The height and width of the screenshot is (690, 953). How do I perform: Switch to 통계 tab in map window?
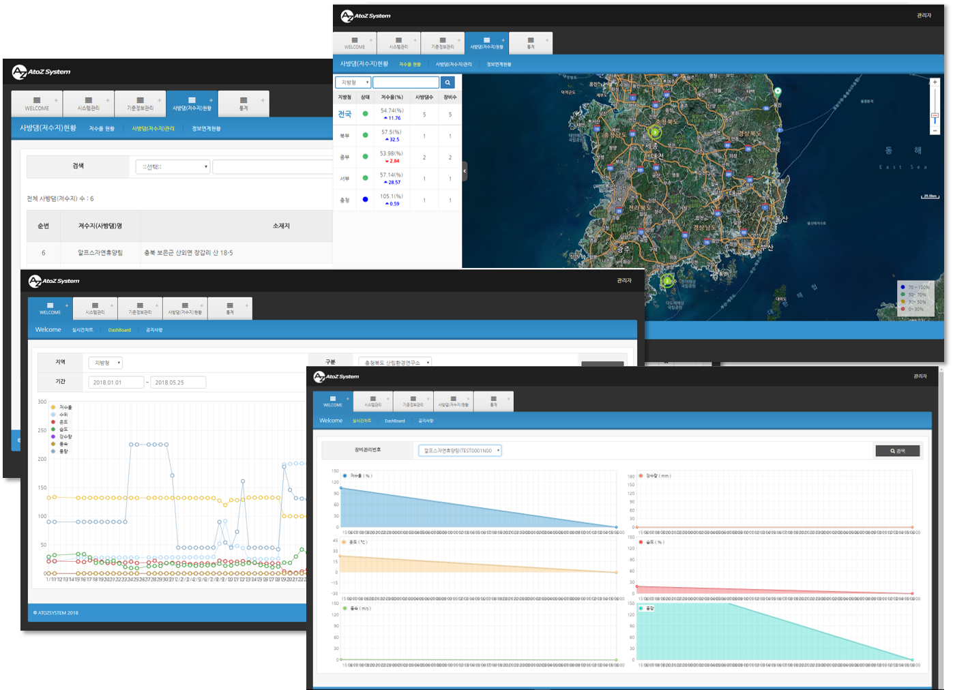530,43
